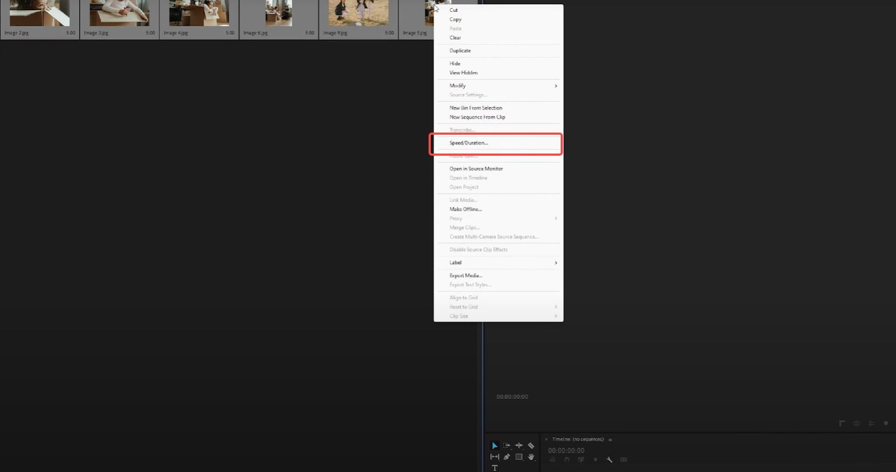Select the Rectangle shape tool

coord(519,457)
